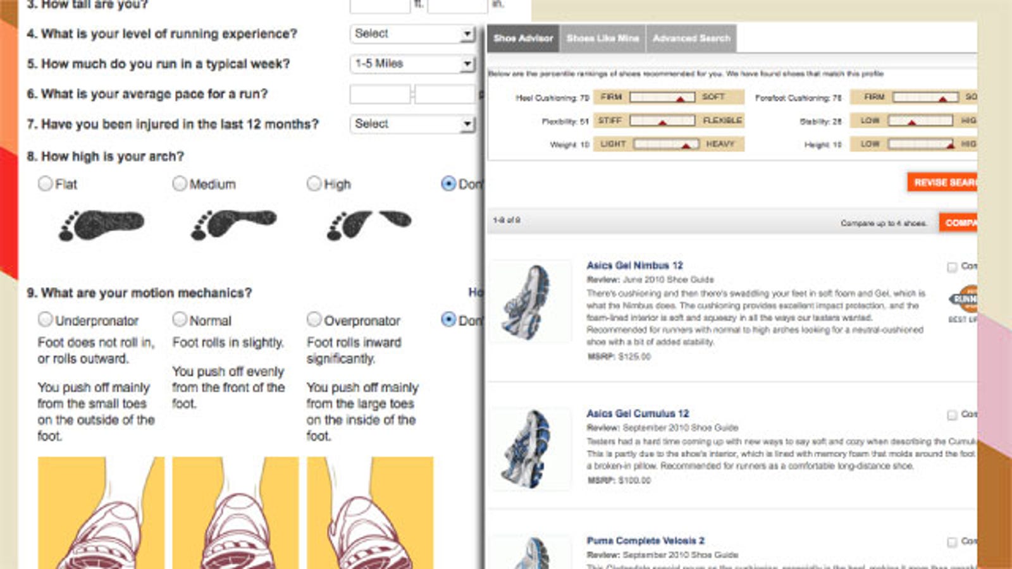Click the high arch footprint image

(x=369, y=225)
